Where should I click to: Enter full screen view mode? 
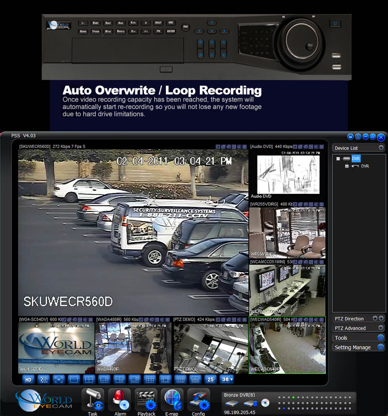click(x=59, y=380)
